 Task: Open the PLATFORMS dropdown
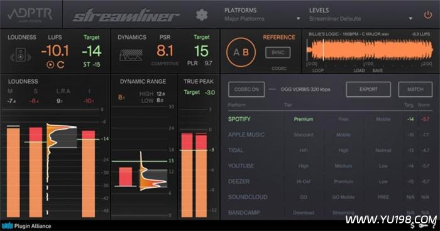pos(262,14)
